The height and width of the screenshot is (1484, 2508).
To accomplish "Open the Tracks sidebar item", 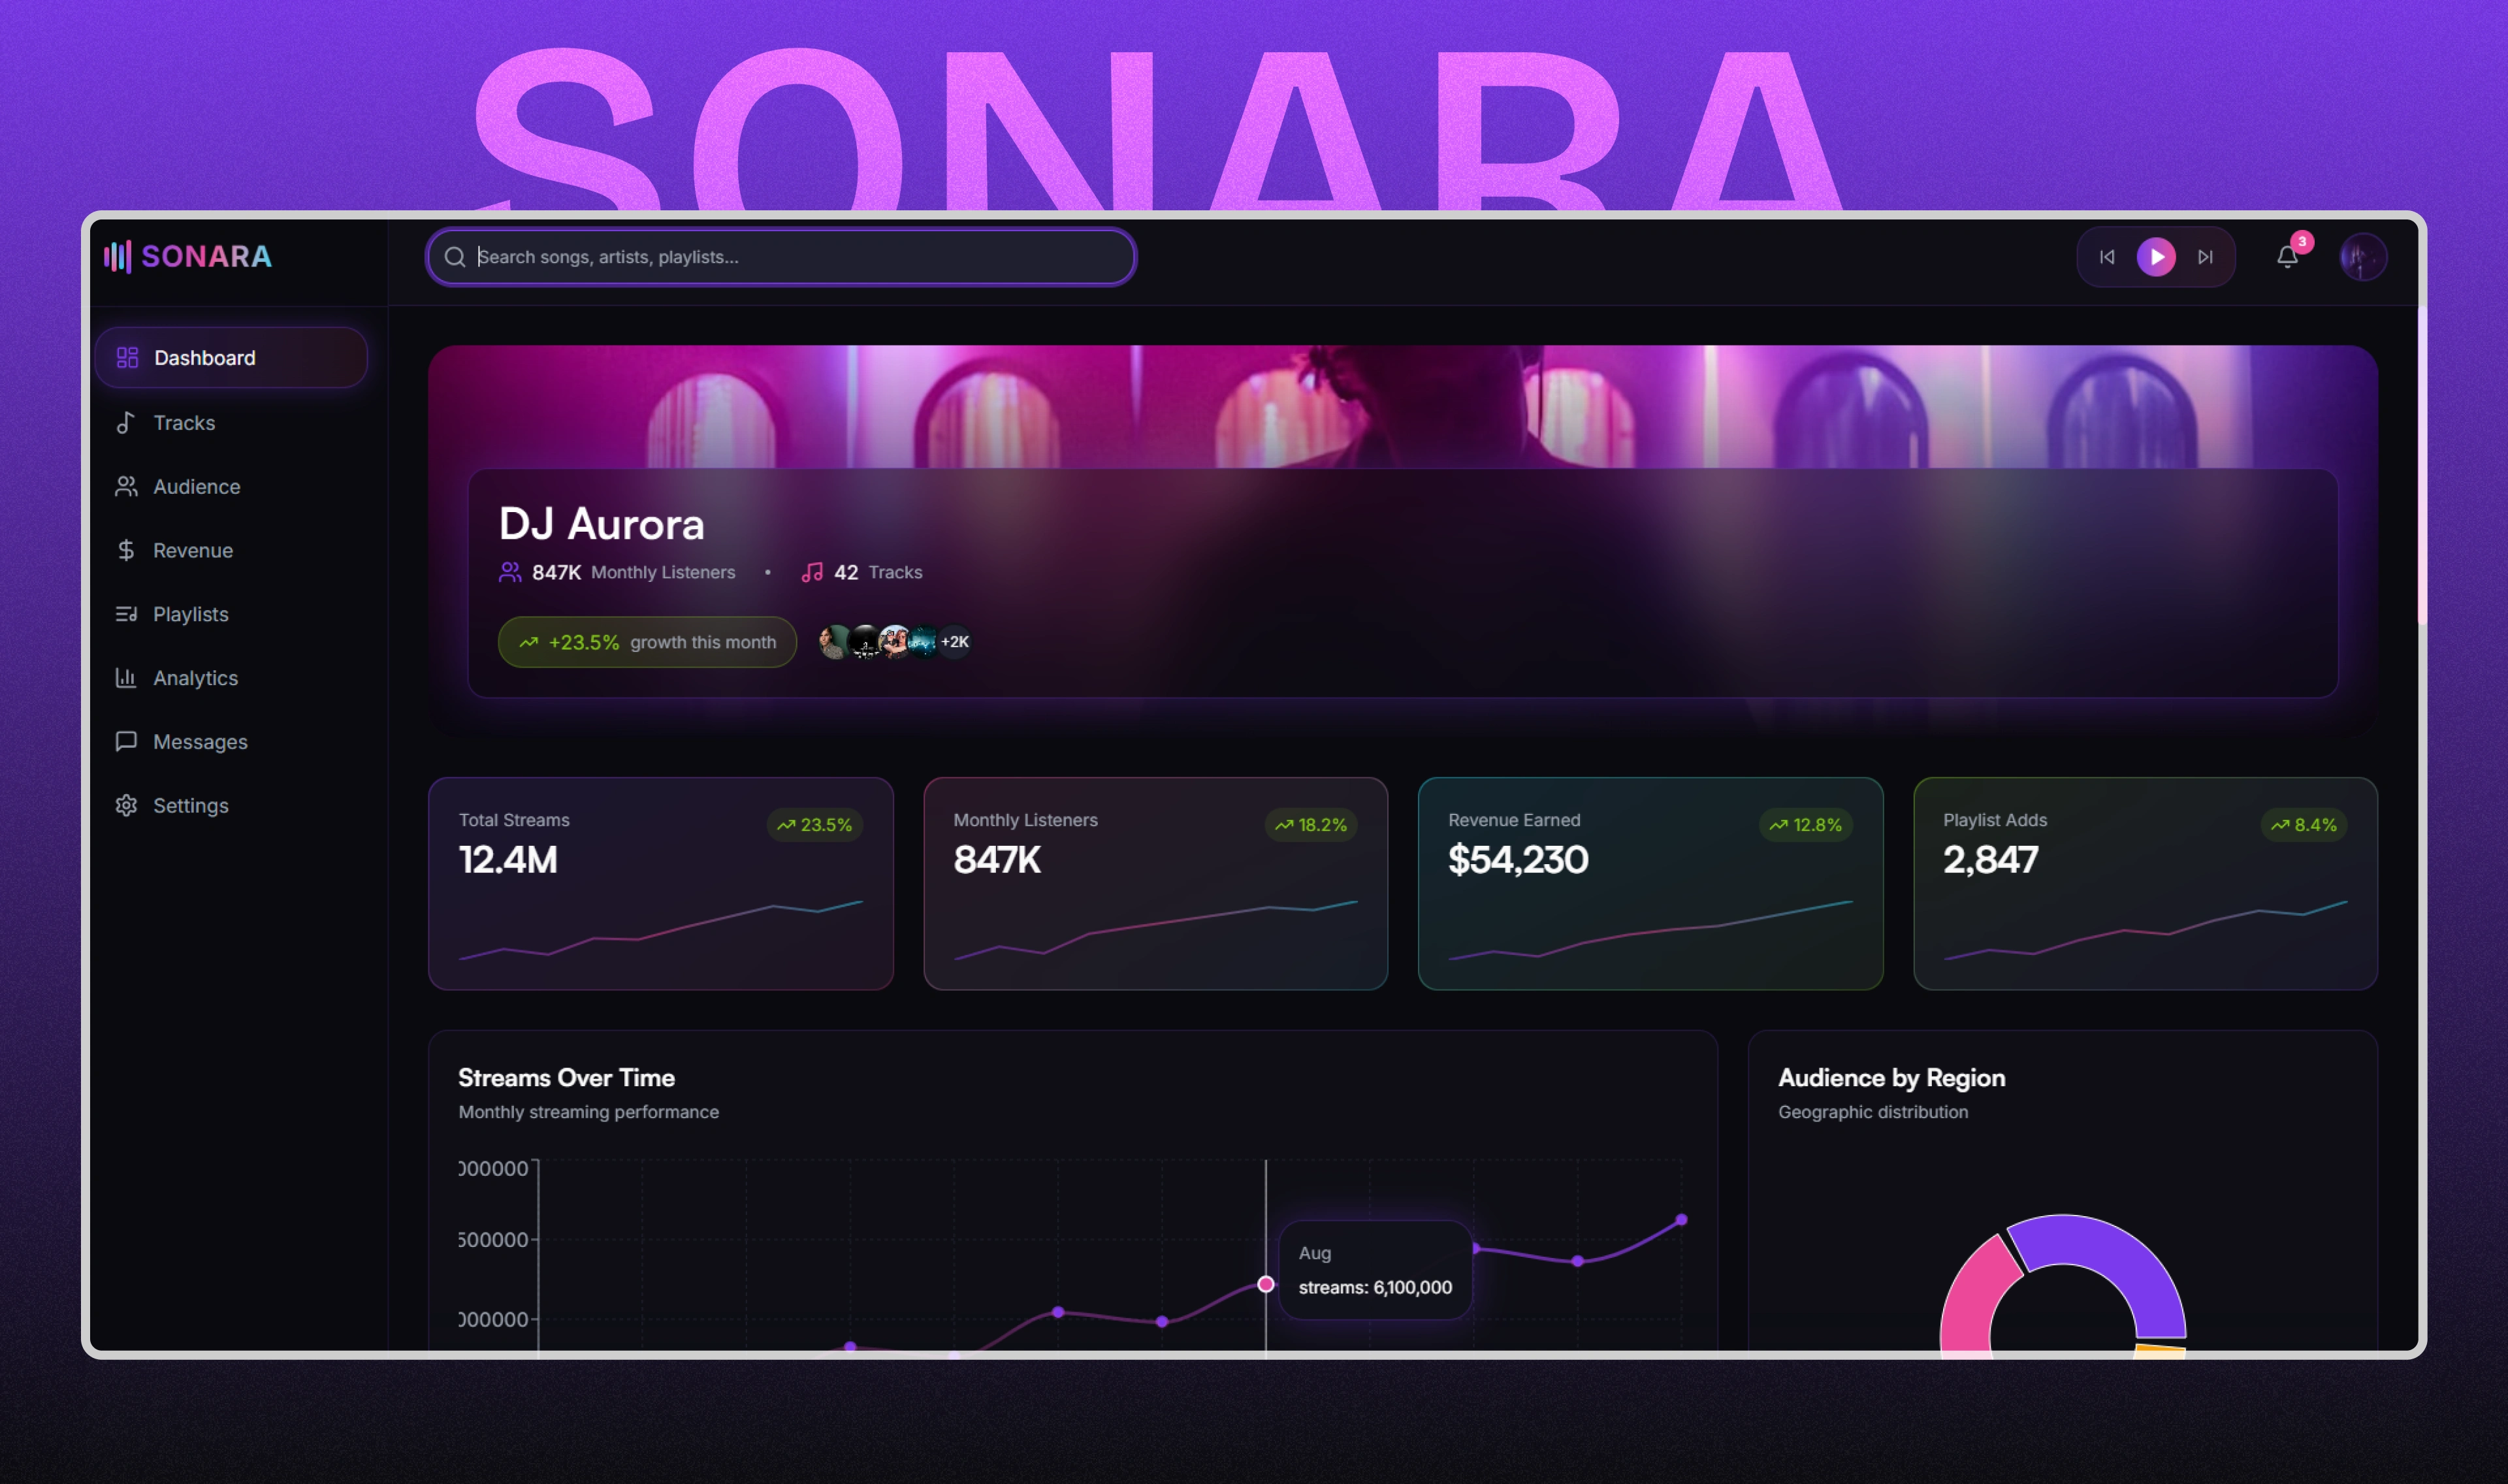I will tap(184, 423).
